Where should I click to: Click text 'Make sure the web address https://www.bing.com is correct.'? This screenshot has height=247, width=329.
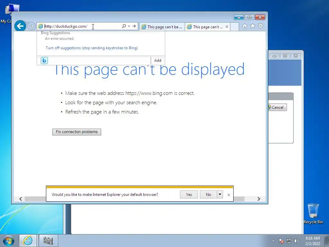pos(130,93)
